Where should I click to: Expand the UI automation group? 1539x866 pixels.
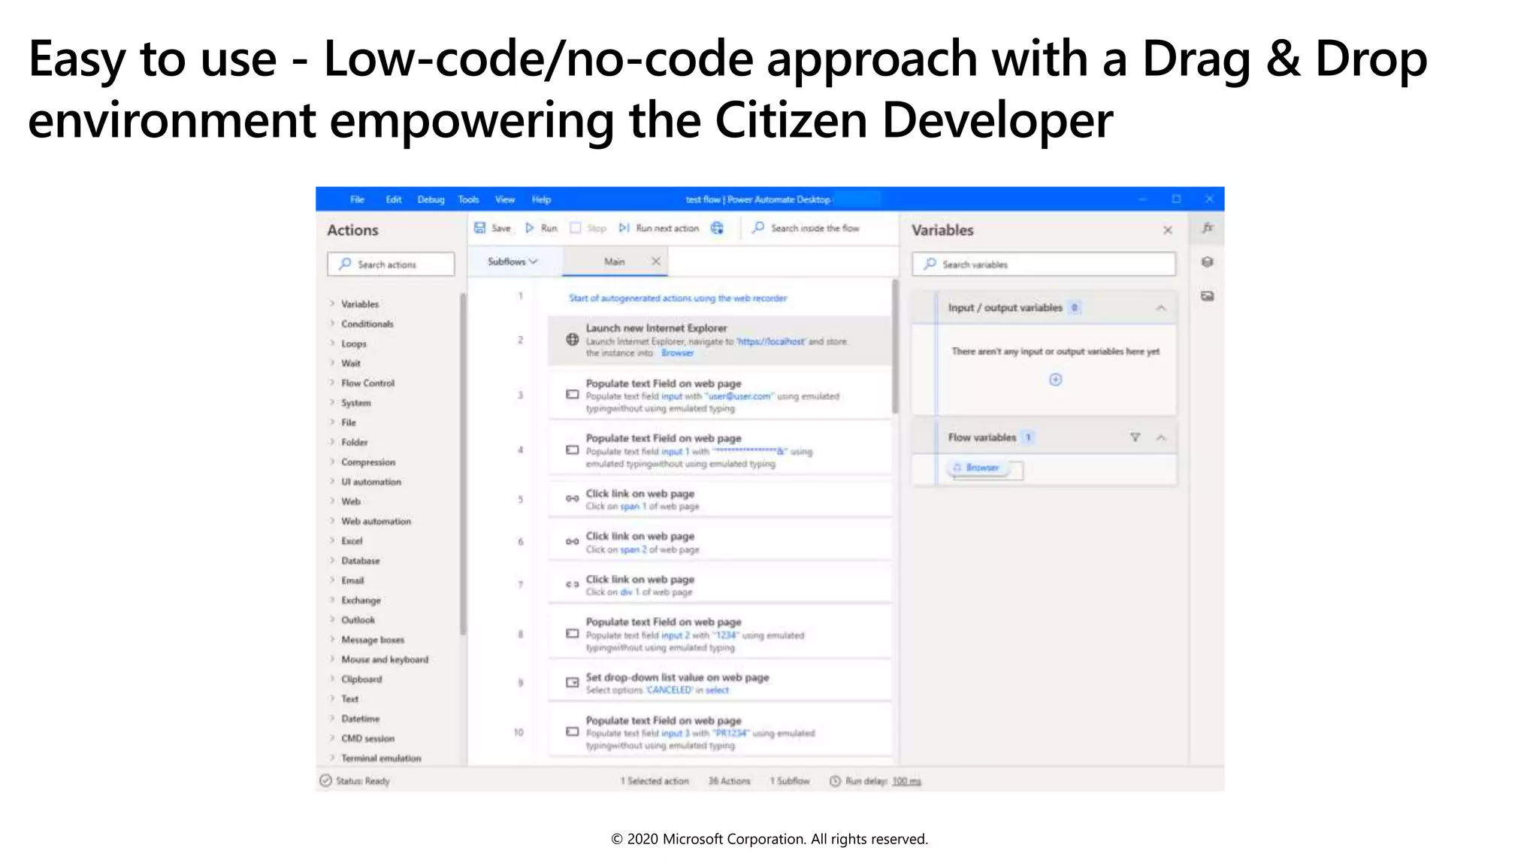point(332,482)
